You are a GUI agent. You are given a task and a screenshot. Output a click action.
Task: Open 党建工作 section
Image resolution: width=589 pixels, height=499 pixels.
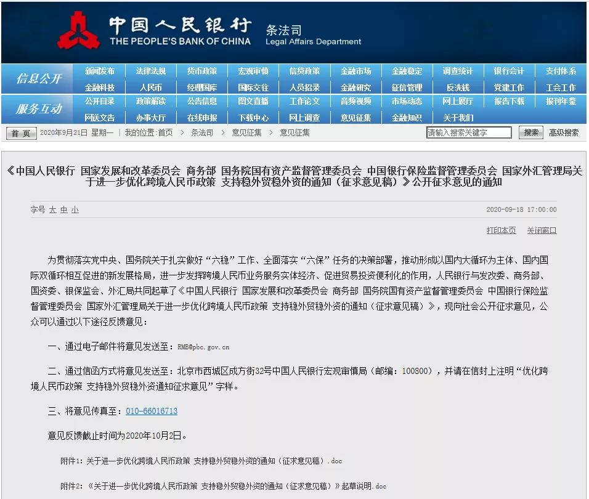coord(509,87)
